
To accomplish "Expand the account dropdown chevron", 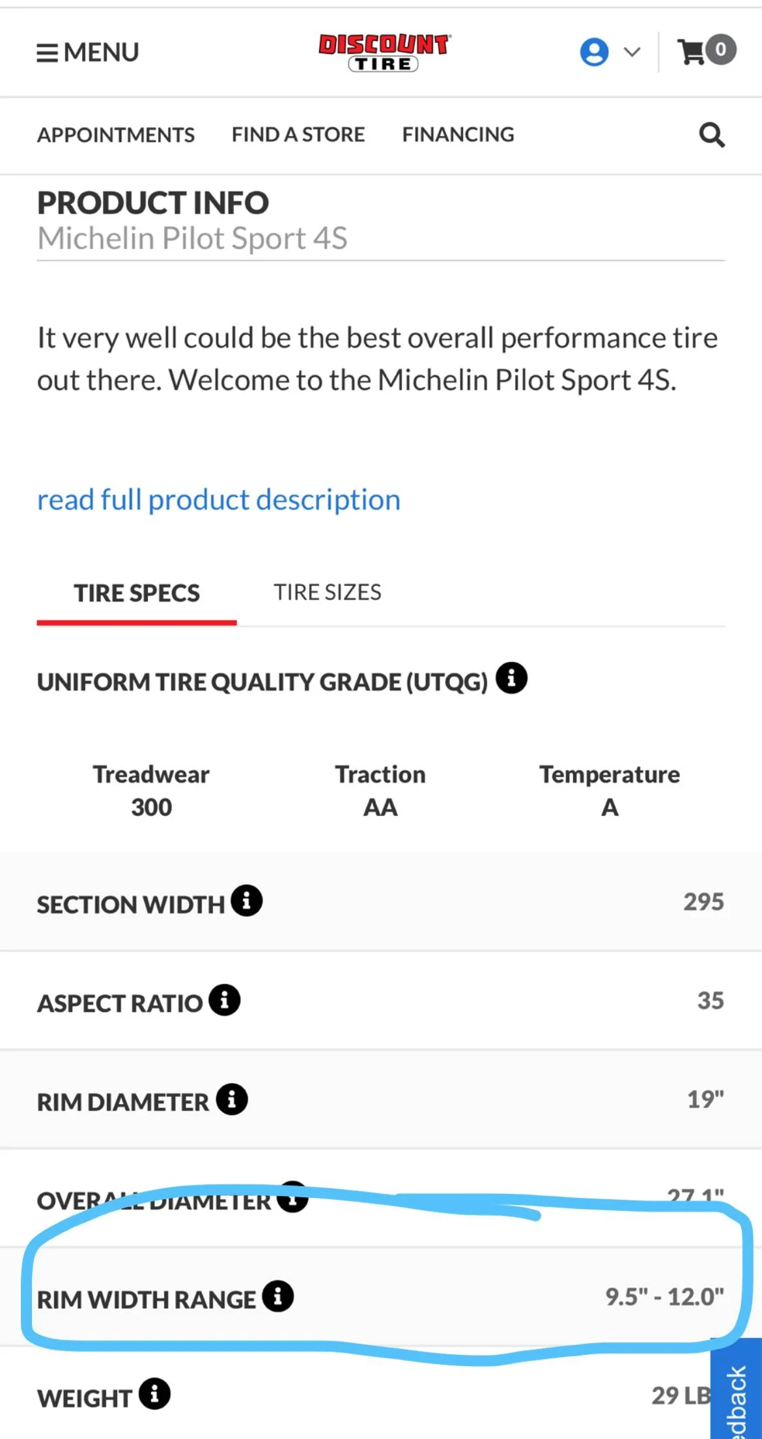I will [x=632, y=51].
